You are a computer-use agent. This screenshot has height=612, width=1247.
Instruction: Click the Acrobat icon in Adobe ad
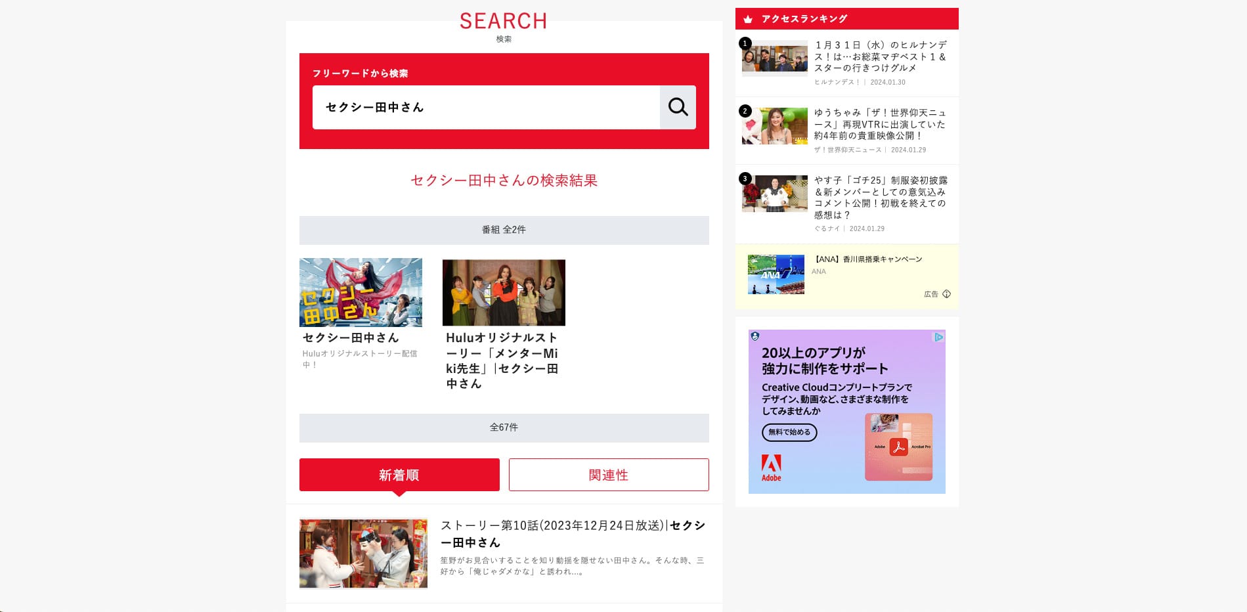point(898,447)
